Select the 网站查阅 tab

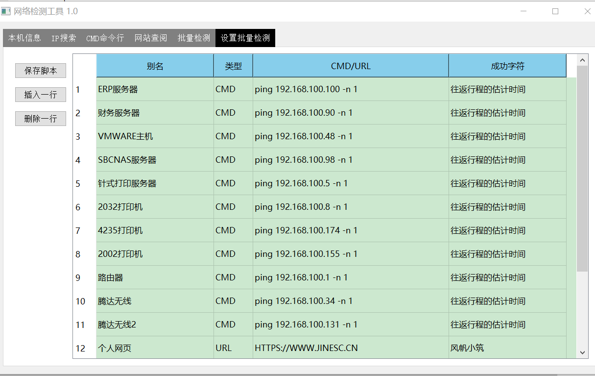pos(151,38)
